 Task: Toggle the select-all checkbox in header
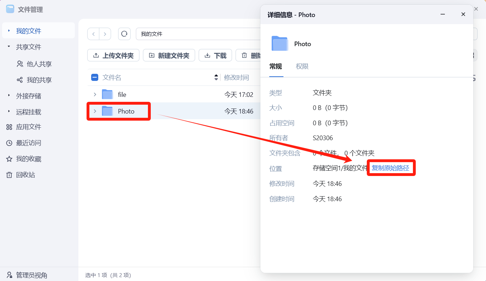click(x=95, y=77)
